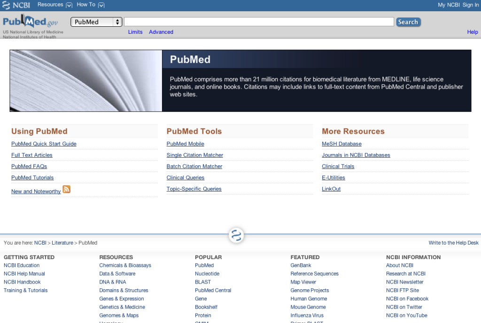Click Write to the Help Desk
Image resolution: width=481 pixels, height=323 pixels.
[x=453, y=243]
